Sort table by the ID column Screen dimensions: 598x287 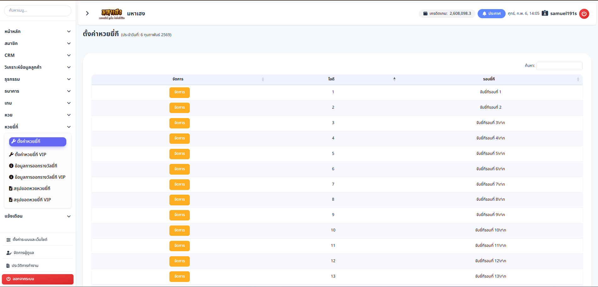point(331,79)
